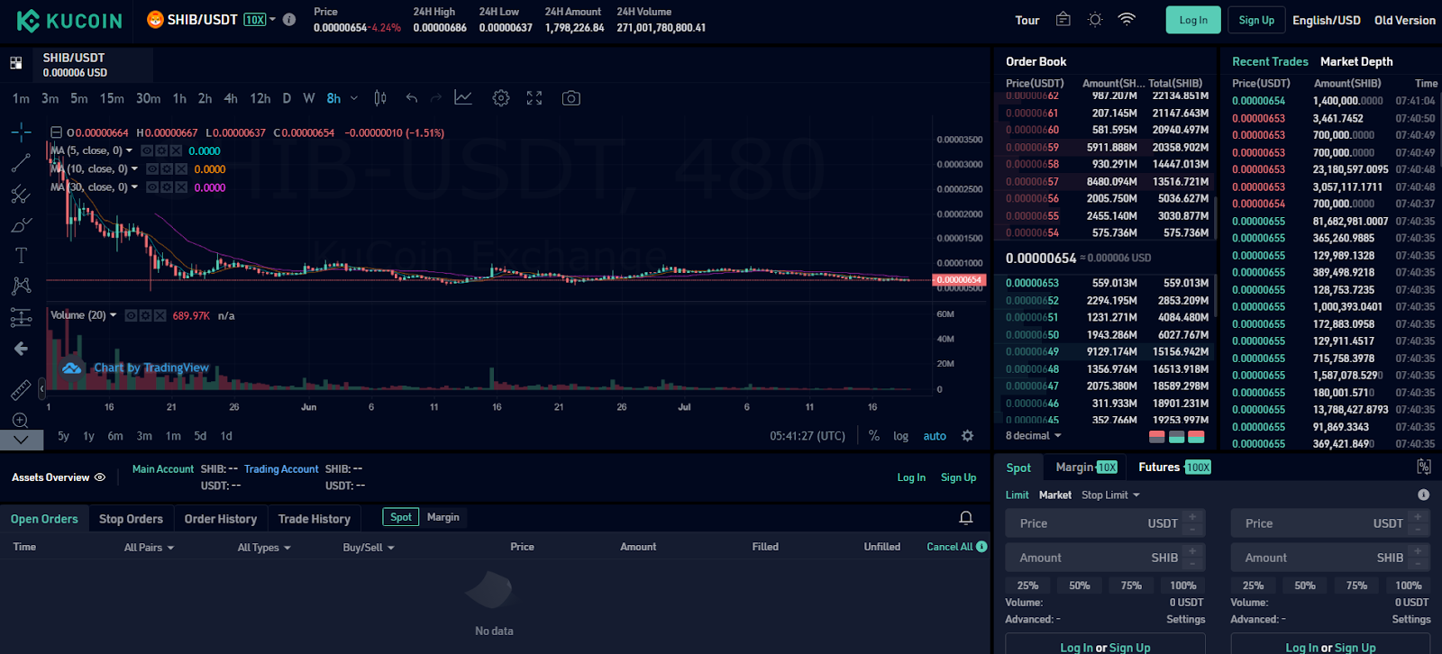Hide the MA (5, close, 0) indicator
This screenshot has height=654, width=1442.
pos(147,150)
